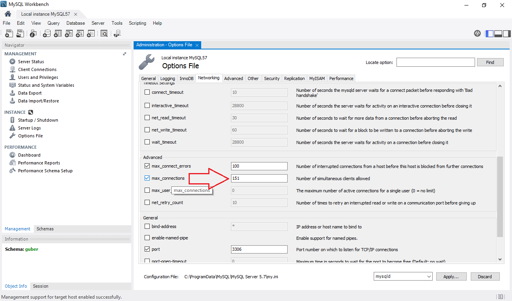The width and height of the screenshot is (512, 301).
Task: Switch to the Schemas navigator tab
Action: click(x=45, y=229)
